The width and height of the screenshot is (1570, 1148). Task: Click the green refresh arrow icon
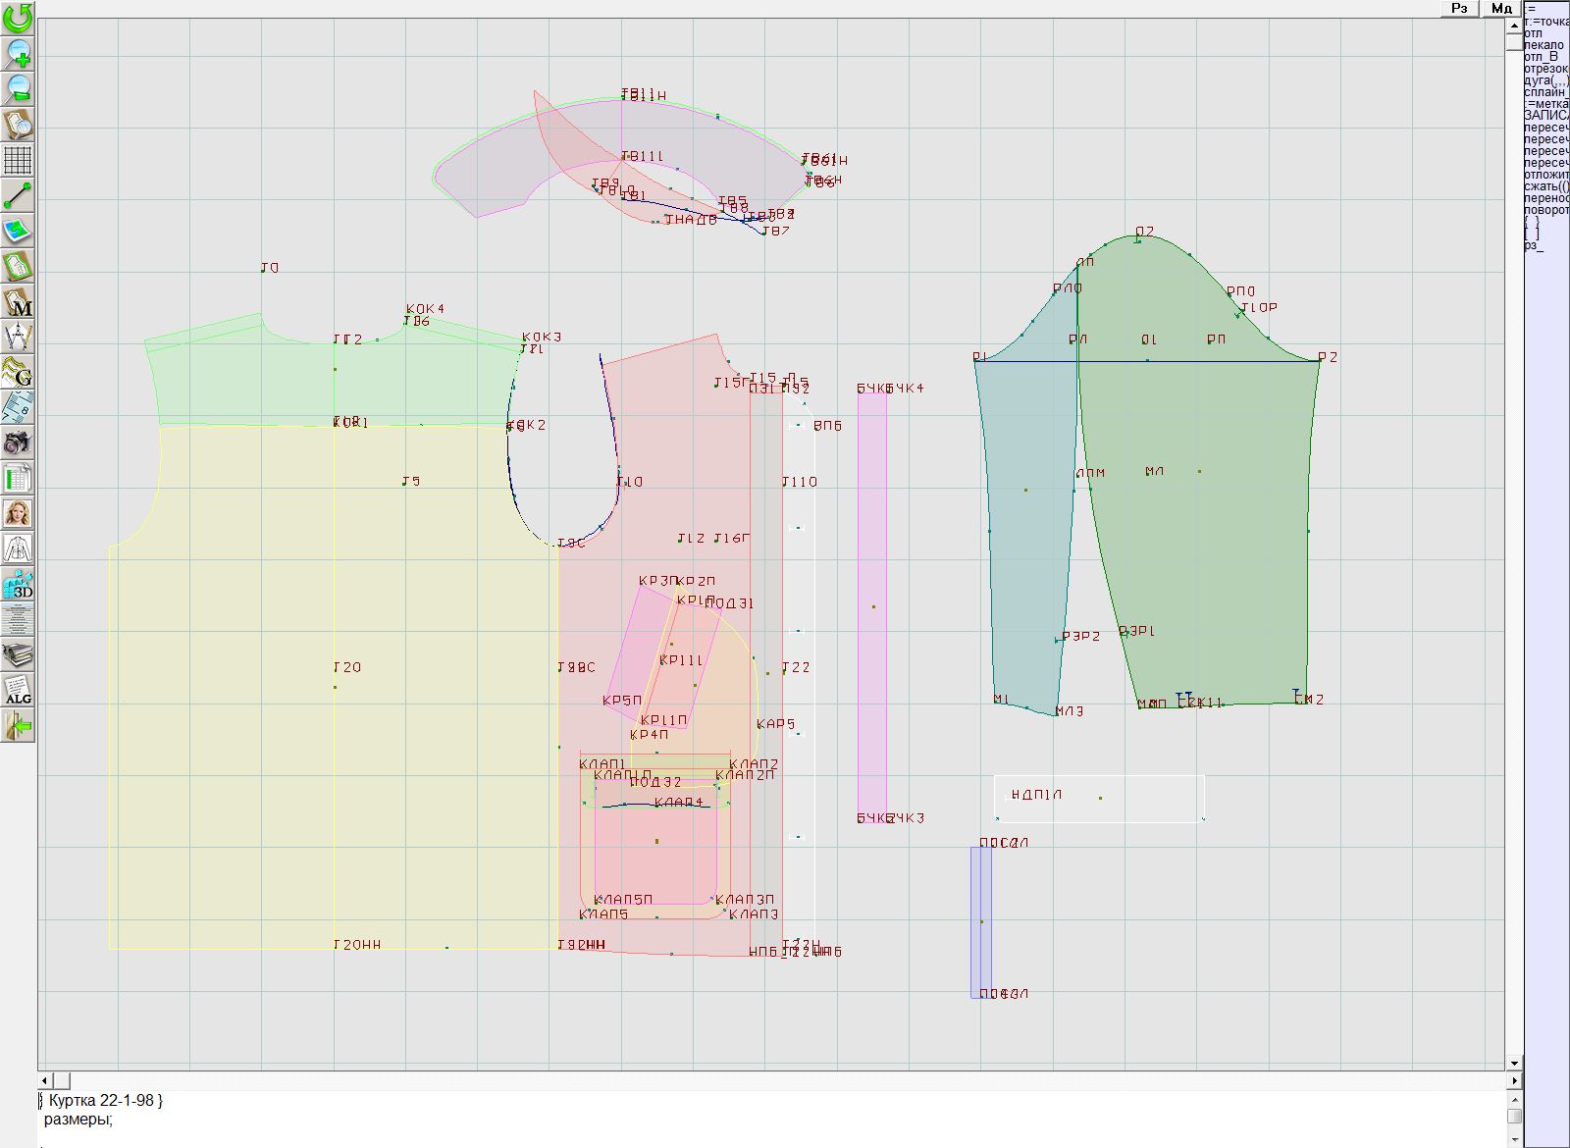click(x=18, y=17)
